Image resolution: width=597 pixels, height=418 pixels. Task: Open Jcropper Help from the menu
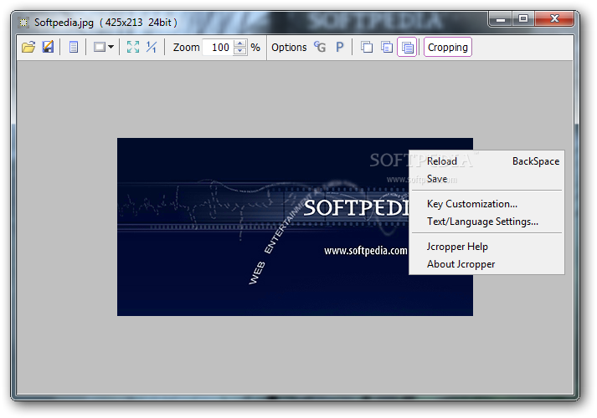tap(486, 247)
